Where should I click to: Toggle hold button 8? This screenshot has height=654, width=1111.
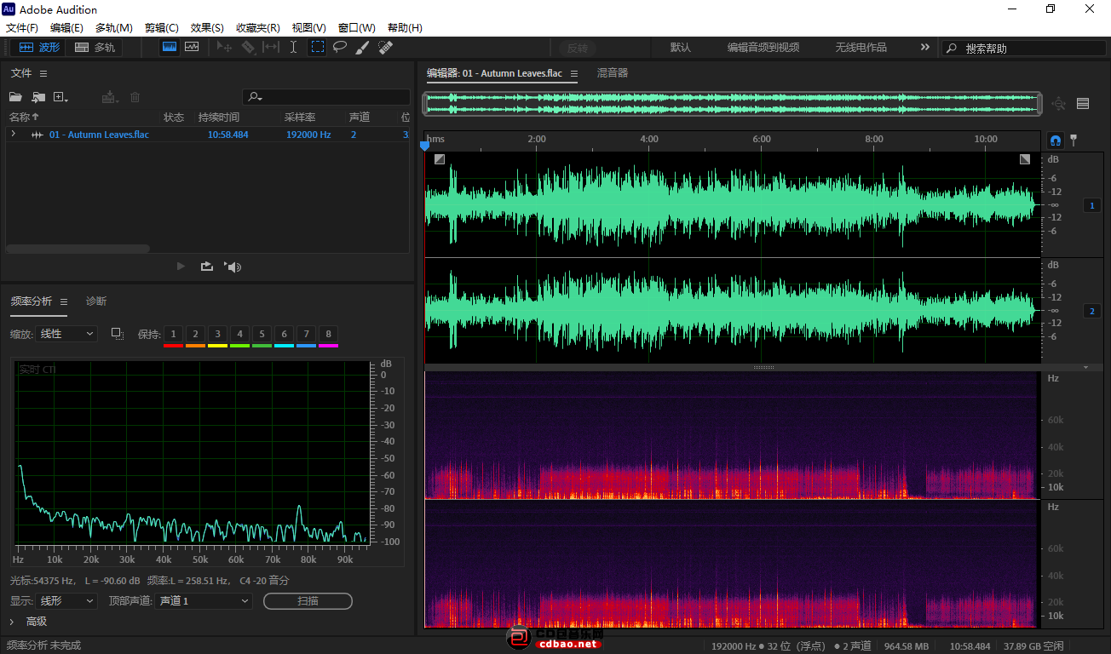coord(328,334)
